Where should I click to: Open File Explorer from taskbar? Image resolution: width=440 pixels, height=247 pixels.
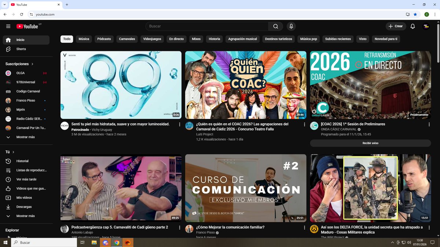94,242
